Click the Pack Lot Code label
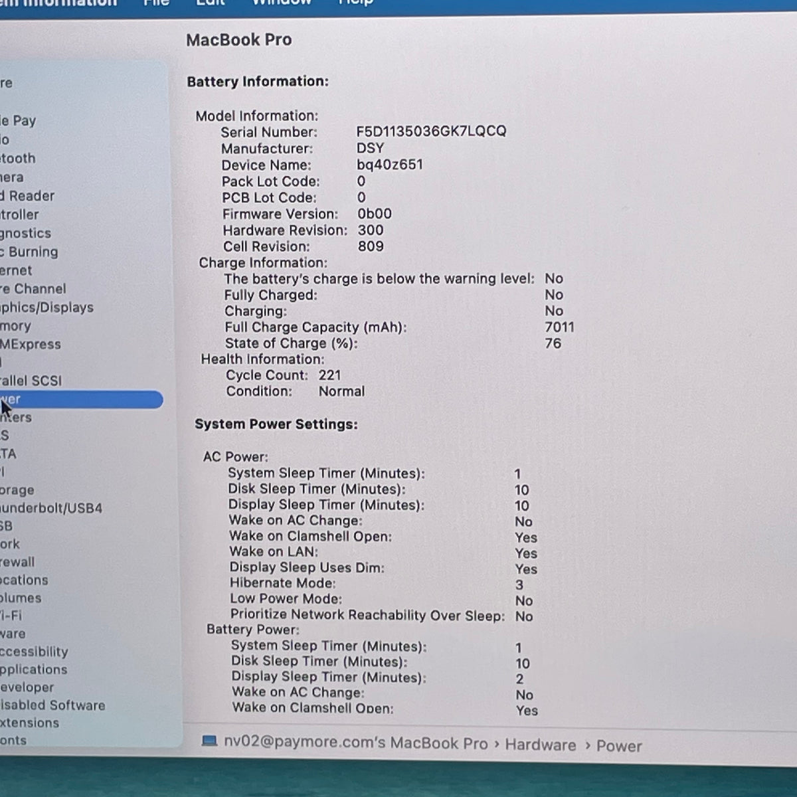797x797 pixels. tap(271, 181)
